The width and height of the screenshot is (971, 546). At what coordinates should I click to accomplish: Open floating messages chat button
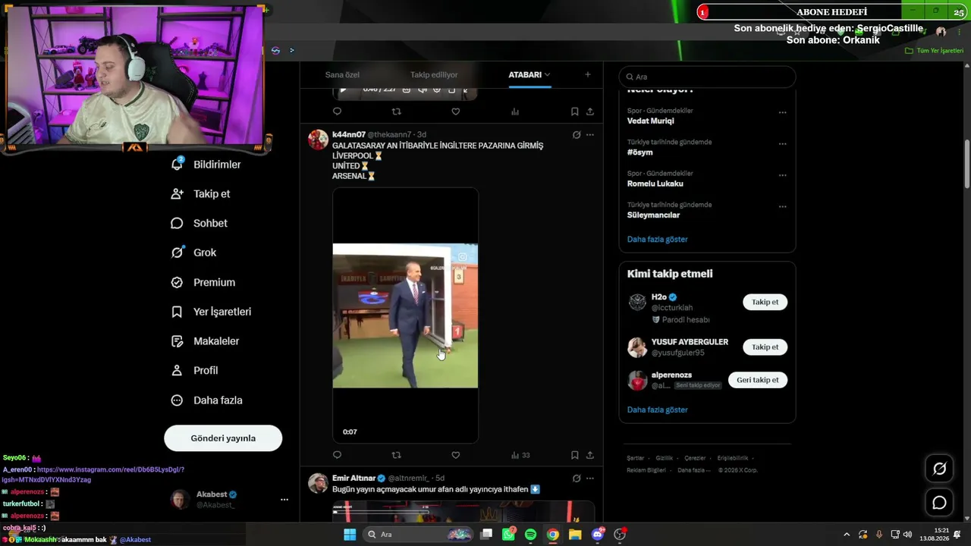939,503
